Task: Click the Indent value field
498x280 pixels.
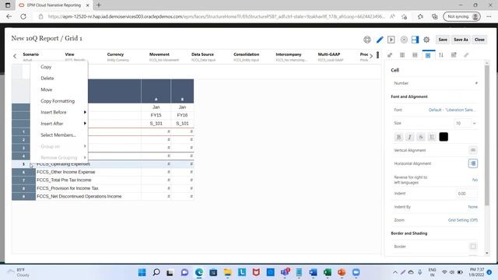Action: 466,194
